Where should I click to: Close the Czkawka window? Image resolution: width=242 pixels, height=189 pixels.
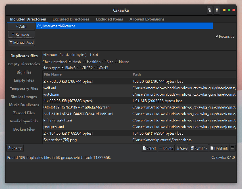[234, 10]
